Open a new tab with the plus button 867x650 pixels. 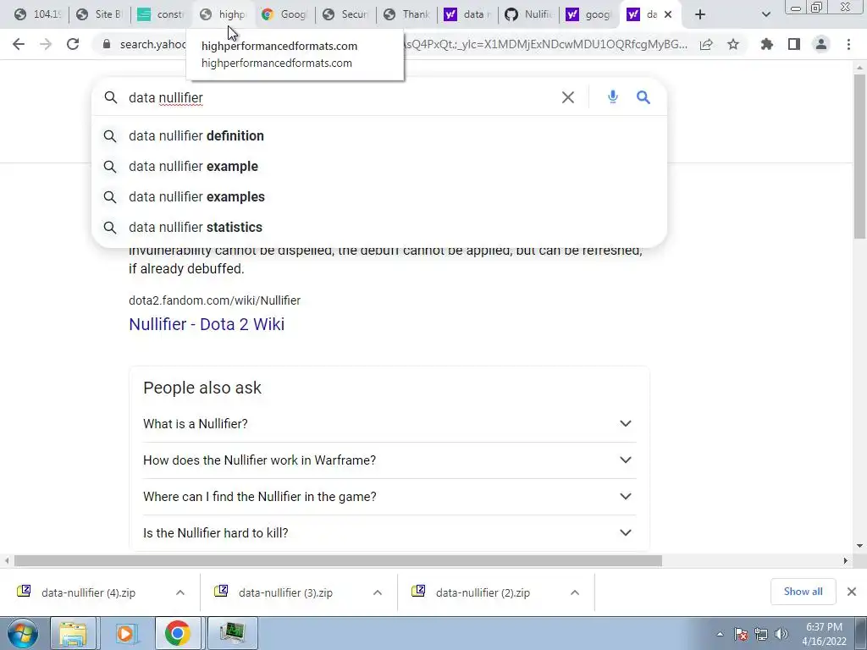tap(700, 14)
